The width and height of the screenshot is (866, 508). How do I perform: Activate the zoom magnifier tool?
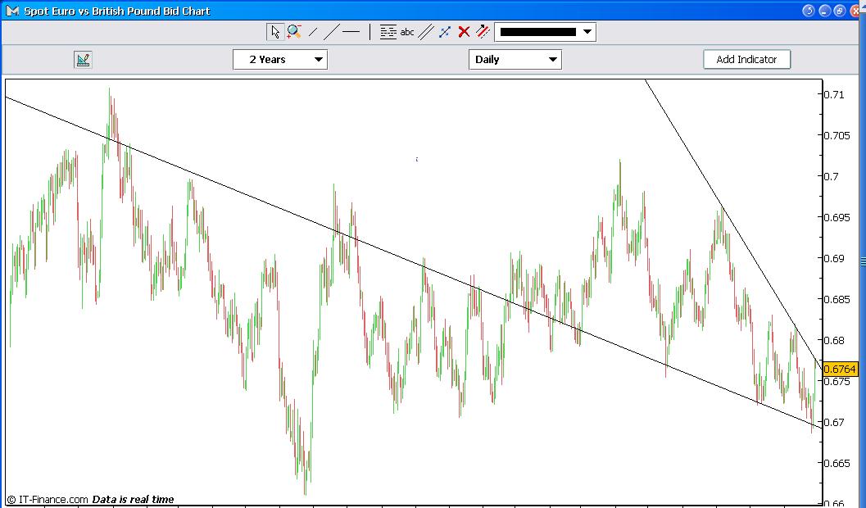295,32
